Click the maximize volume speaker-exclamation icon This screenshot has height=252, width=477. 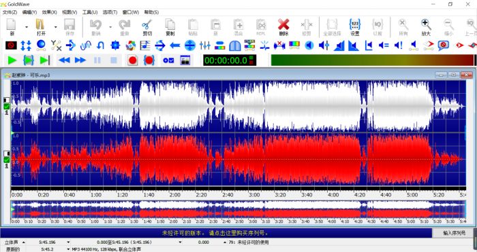tap(399, 46)
